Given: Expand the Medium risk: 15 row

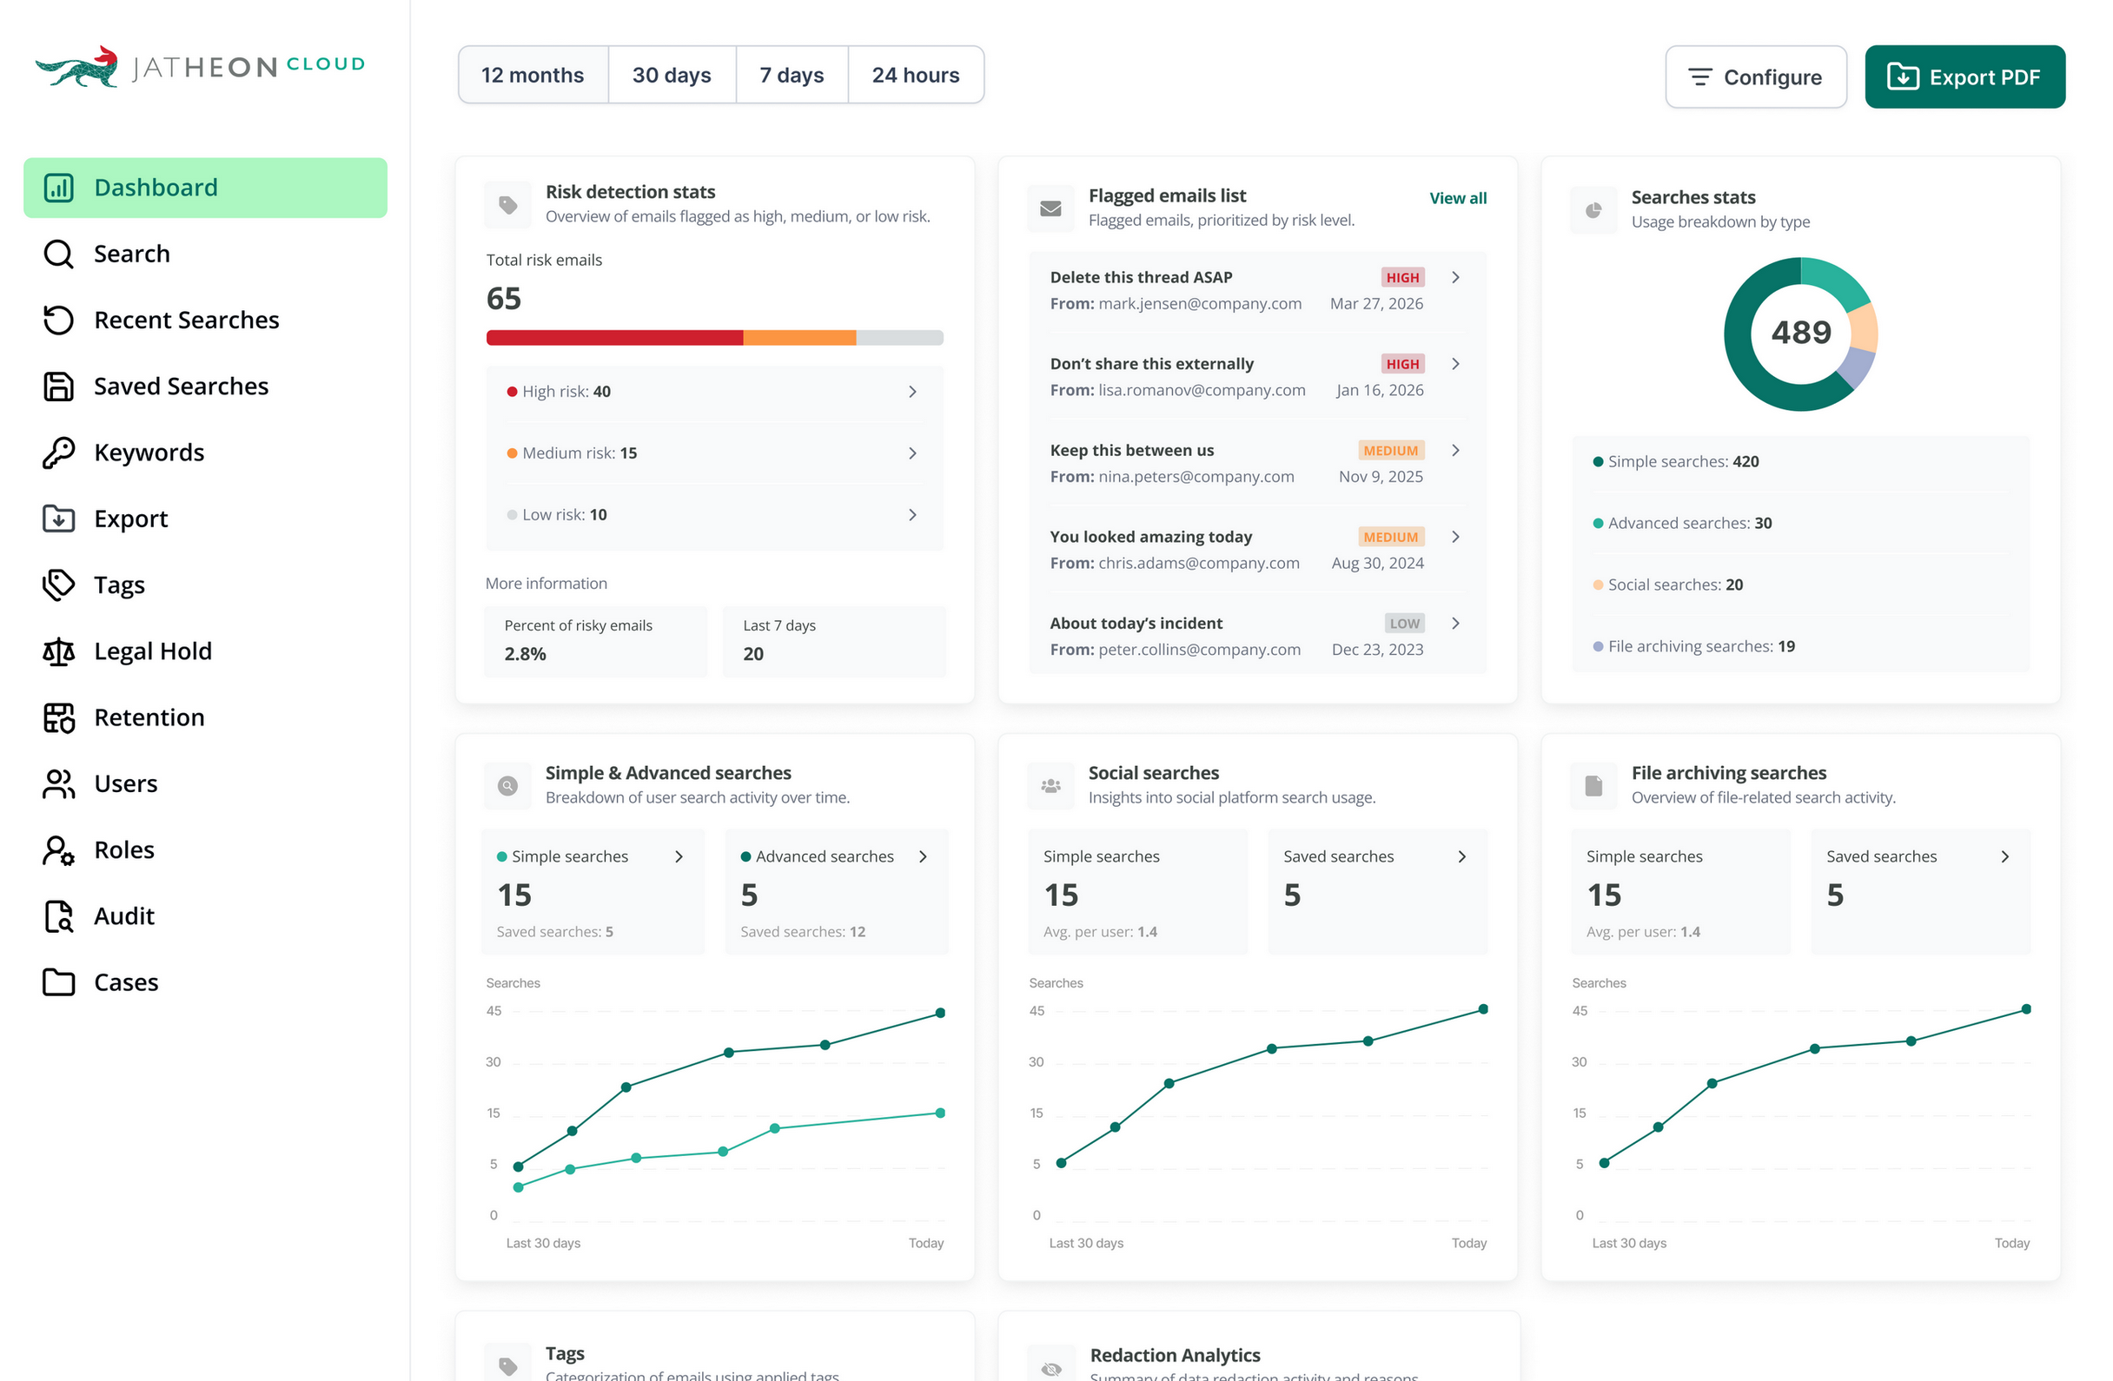Looking at the screenshot, I should point(715,453).
